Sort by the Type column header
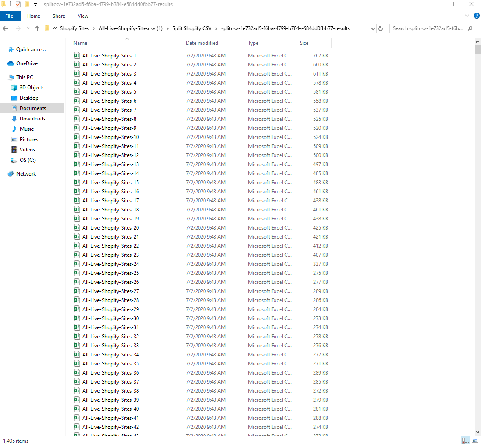 click(x=253, y=43)
